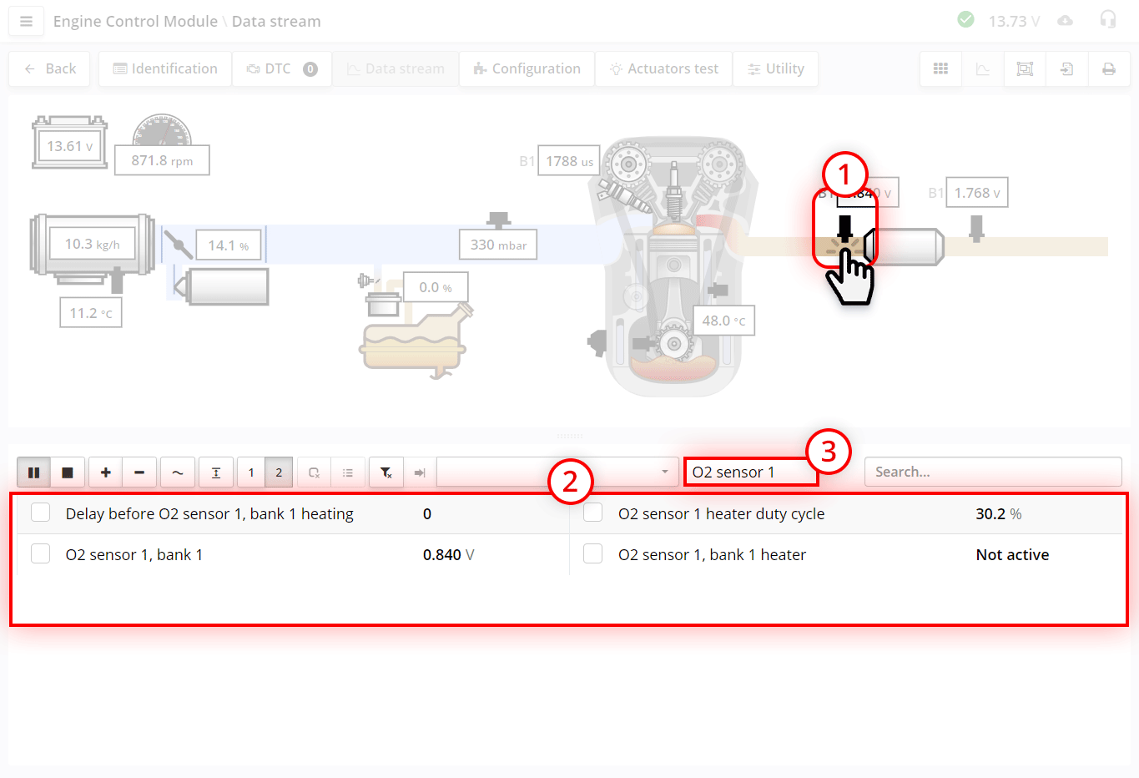Screen dimensions: 1139x778
Task: Expand the parameter list icon menu
Action: click(x=349, y=472)
